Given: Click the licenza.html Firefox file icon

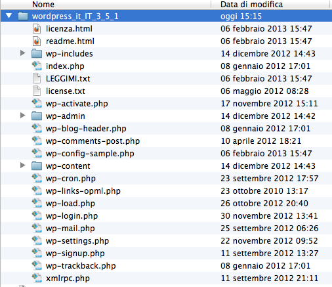Looking at the screenshot, I should tap(37, 29).
